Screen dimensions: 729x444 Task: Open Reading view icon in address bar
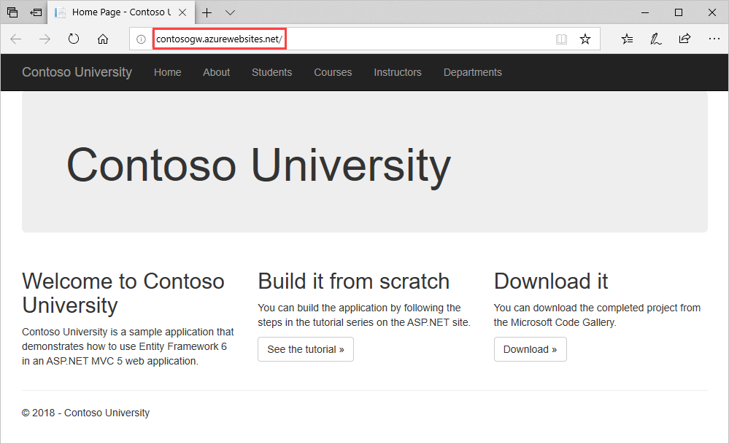pos(561,39)
